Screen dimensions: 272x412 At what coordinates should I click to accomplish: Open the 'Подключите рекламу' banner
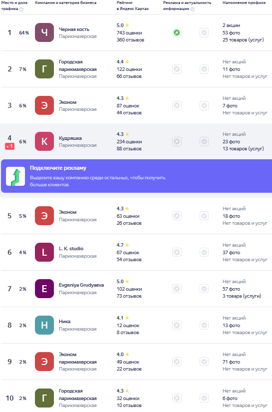[137, 176]
